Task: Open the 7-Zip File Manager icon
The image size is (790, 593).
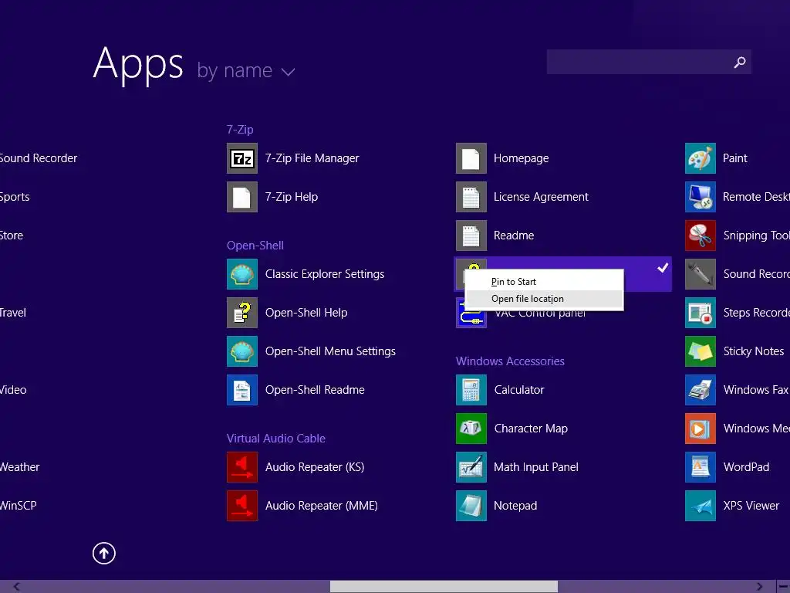Action: 241,158
